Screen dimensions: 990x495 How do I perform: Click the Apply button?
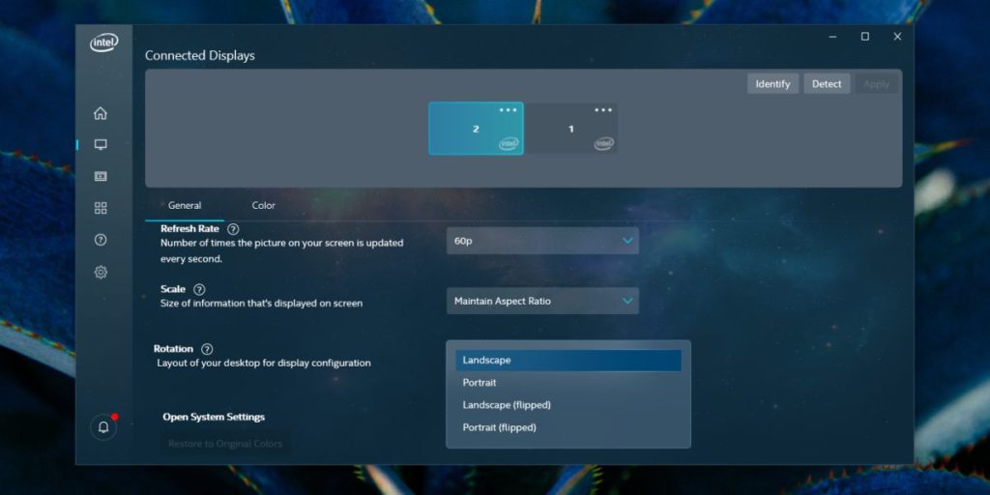point(876,84)
